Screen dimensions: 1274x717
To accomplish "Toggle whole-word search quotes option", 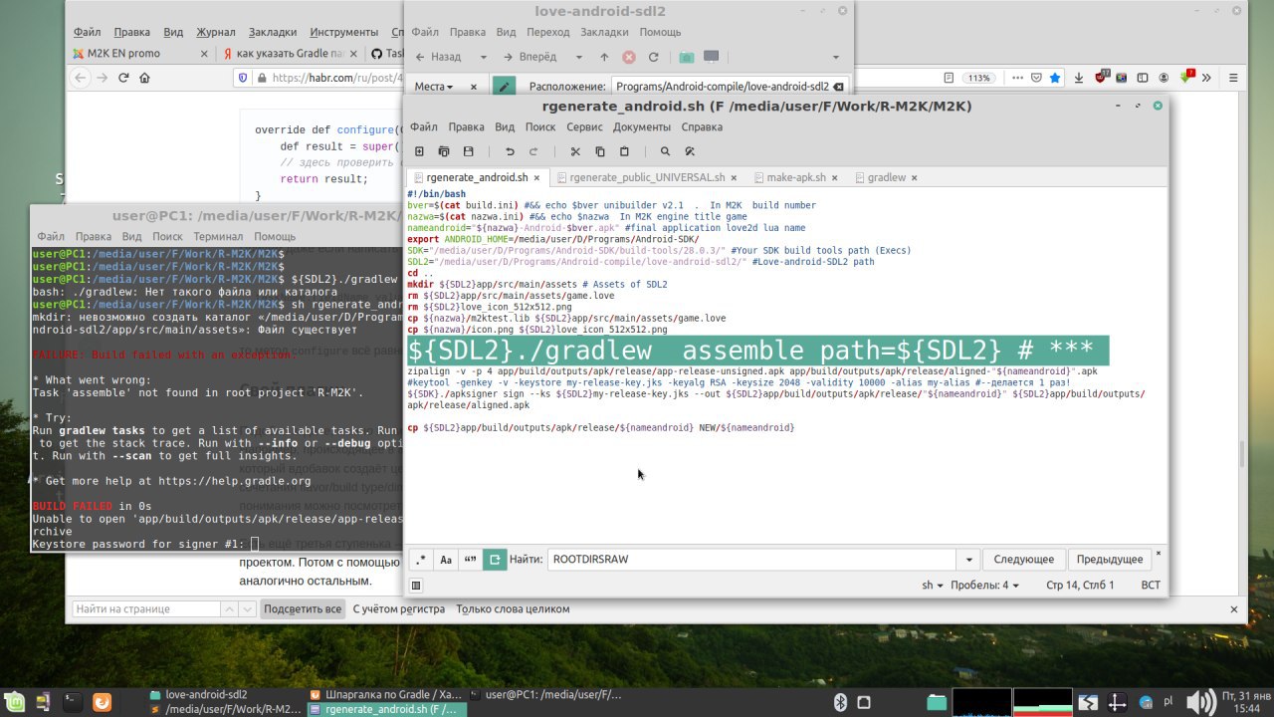I will click(x=471, y=560).
